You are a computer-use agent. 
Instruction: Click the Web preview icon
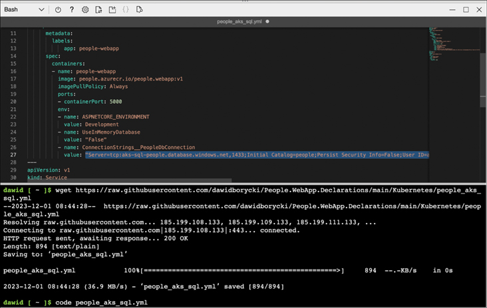pos(139,10)
